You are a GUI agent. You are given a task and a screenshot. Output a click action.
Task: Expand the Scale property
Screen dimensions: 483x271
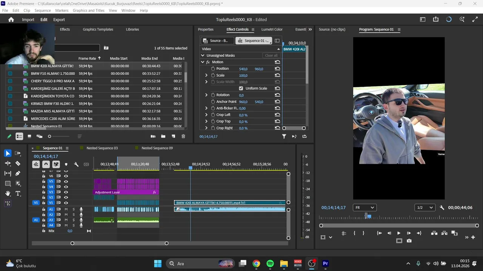point(206,75)
